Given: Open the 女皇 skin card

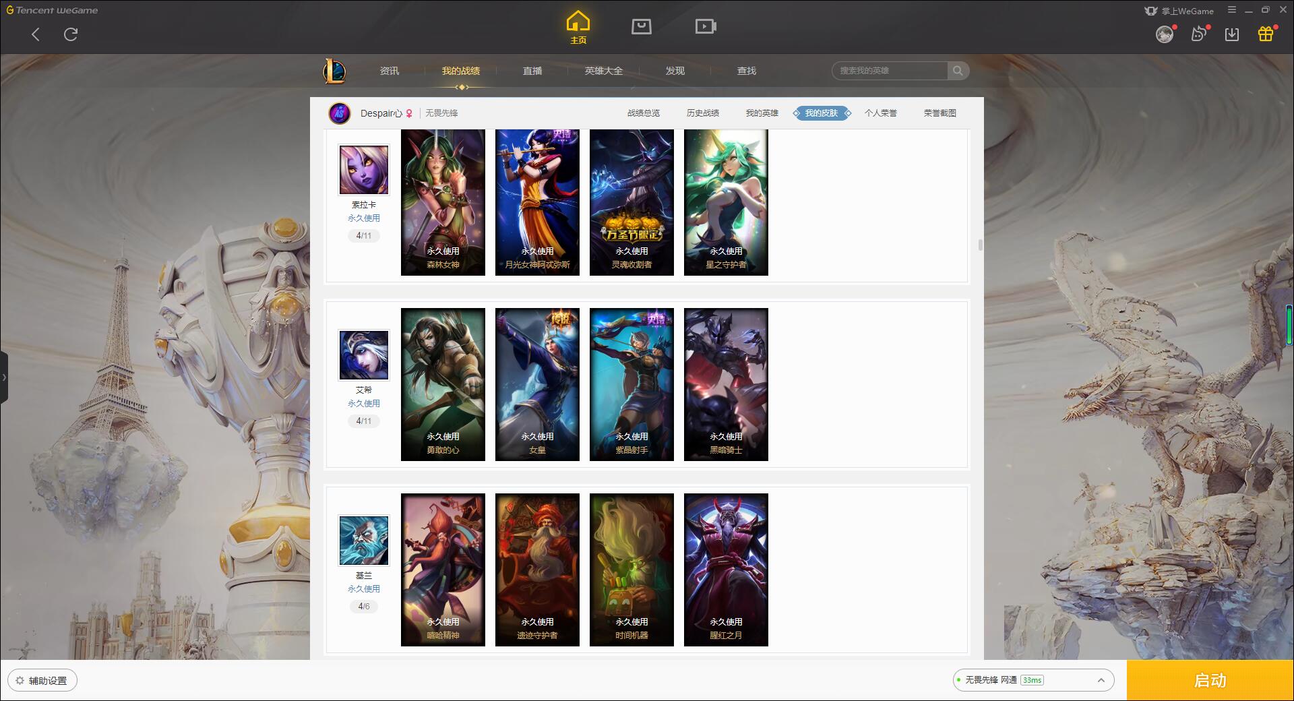Looking at the screenshot, I should 537,384.
